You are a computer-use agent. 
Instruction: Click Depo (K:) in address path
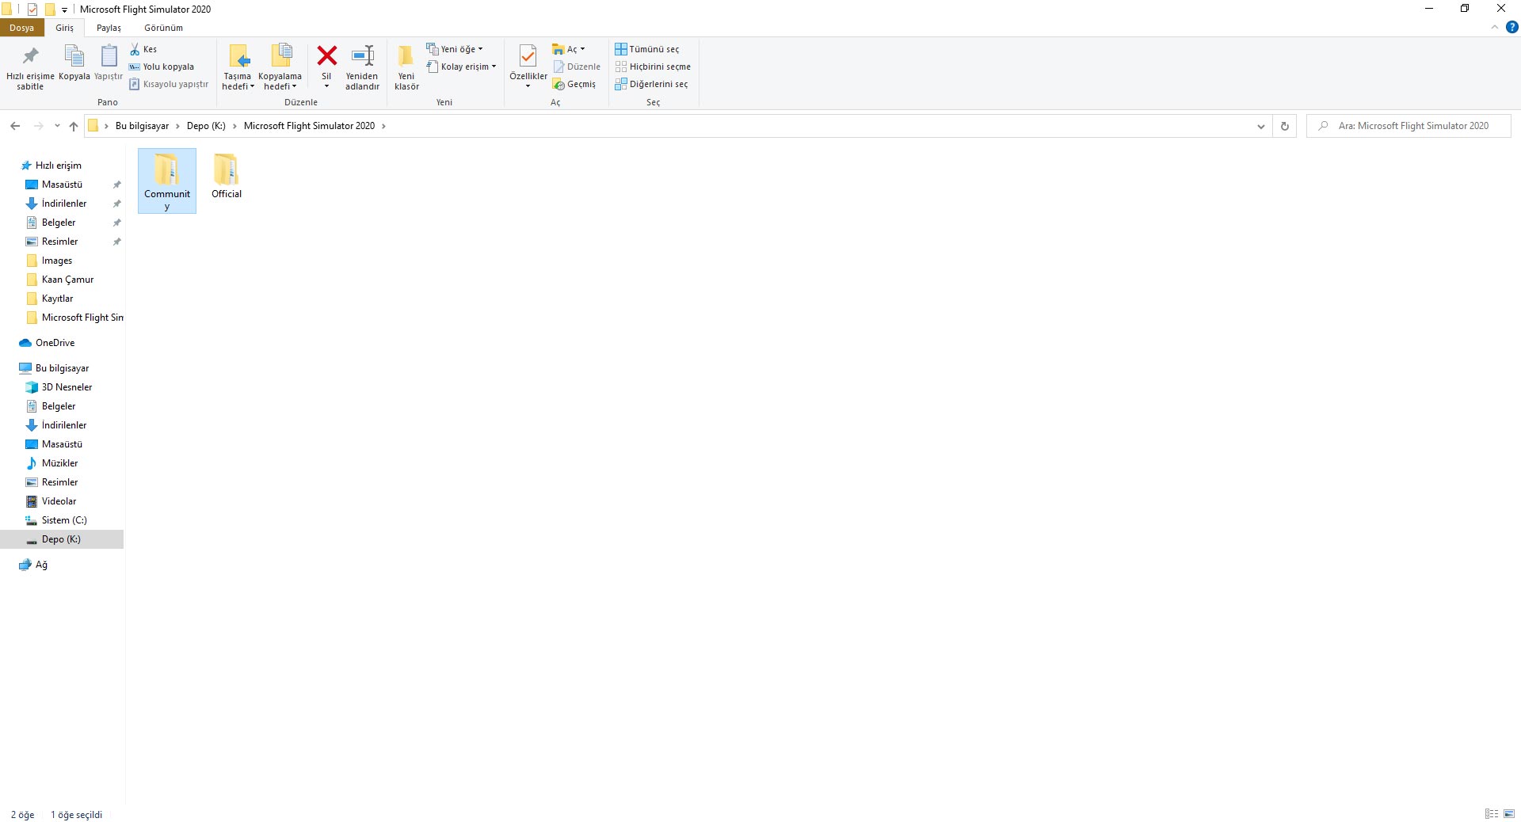pos(206,126)
